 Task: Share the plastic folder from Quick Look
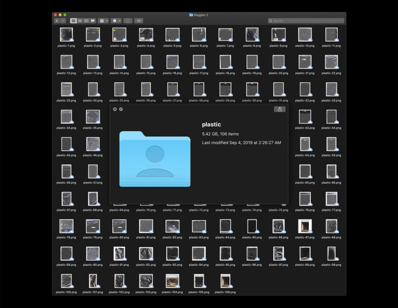tap(279, 109)
